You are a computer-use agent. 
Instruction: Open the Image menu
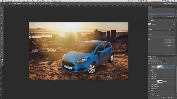(24, 1)
